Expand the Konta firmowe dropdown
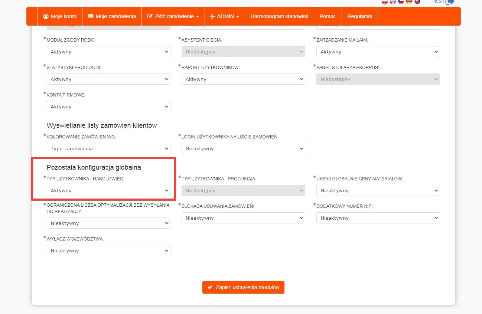 pos(108,107)
